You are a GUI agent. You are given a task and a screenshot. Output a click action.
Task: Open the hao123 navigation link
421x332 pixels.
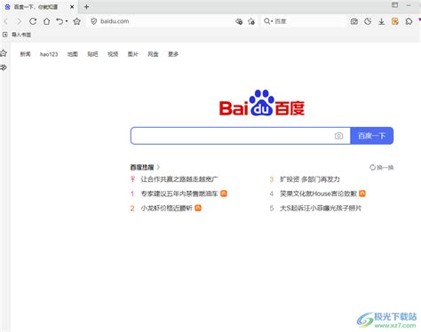coord(49,54)
